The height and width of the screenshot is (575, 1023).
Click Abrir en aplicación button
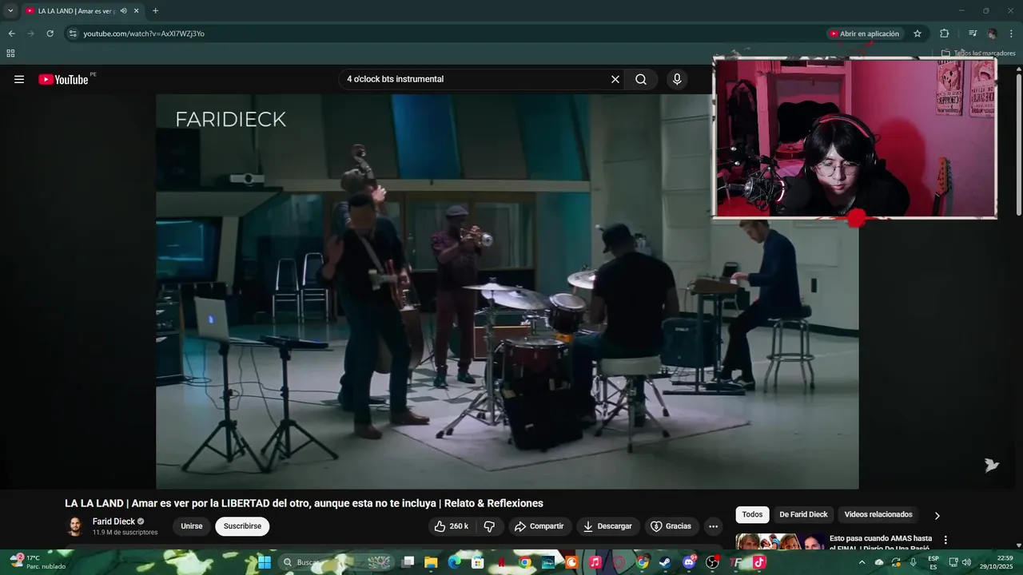(x=865, y=34)
